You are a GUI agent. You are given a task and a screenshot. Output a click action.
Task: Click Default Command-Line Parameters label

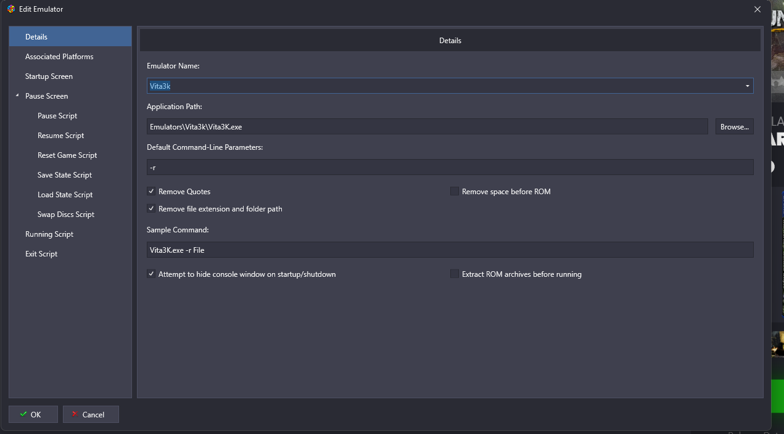(x=205, y=147)
